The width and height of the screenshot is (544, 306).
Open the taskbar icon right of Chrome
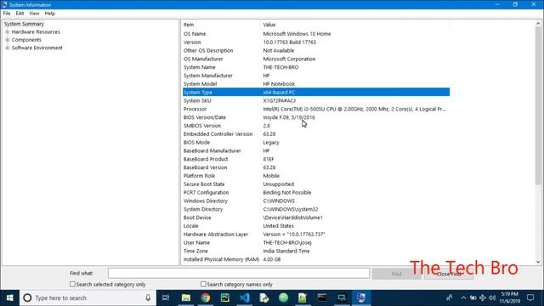tap(224, 297)
